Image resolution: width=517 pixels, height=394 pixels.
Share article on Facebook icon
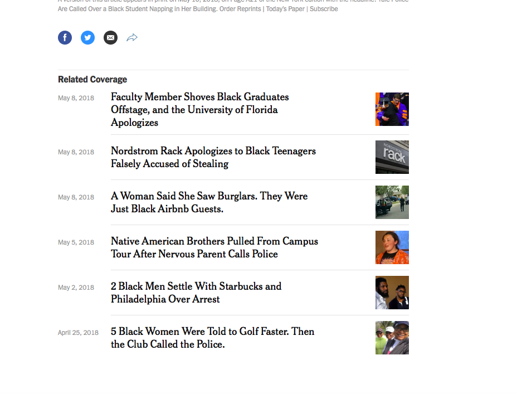pos(65,37)
